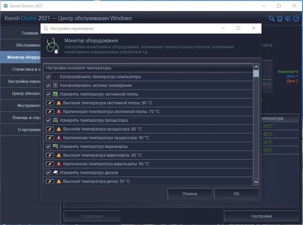Screen dimensions: 303x225
Task: Click the video card icon
Action: click(55, 146)
